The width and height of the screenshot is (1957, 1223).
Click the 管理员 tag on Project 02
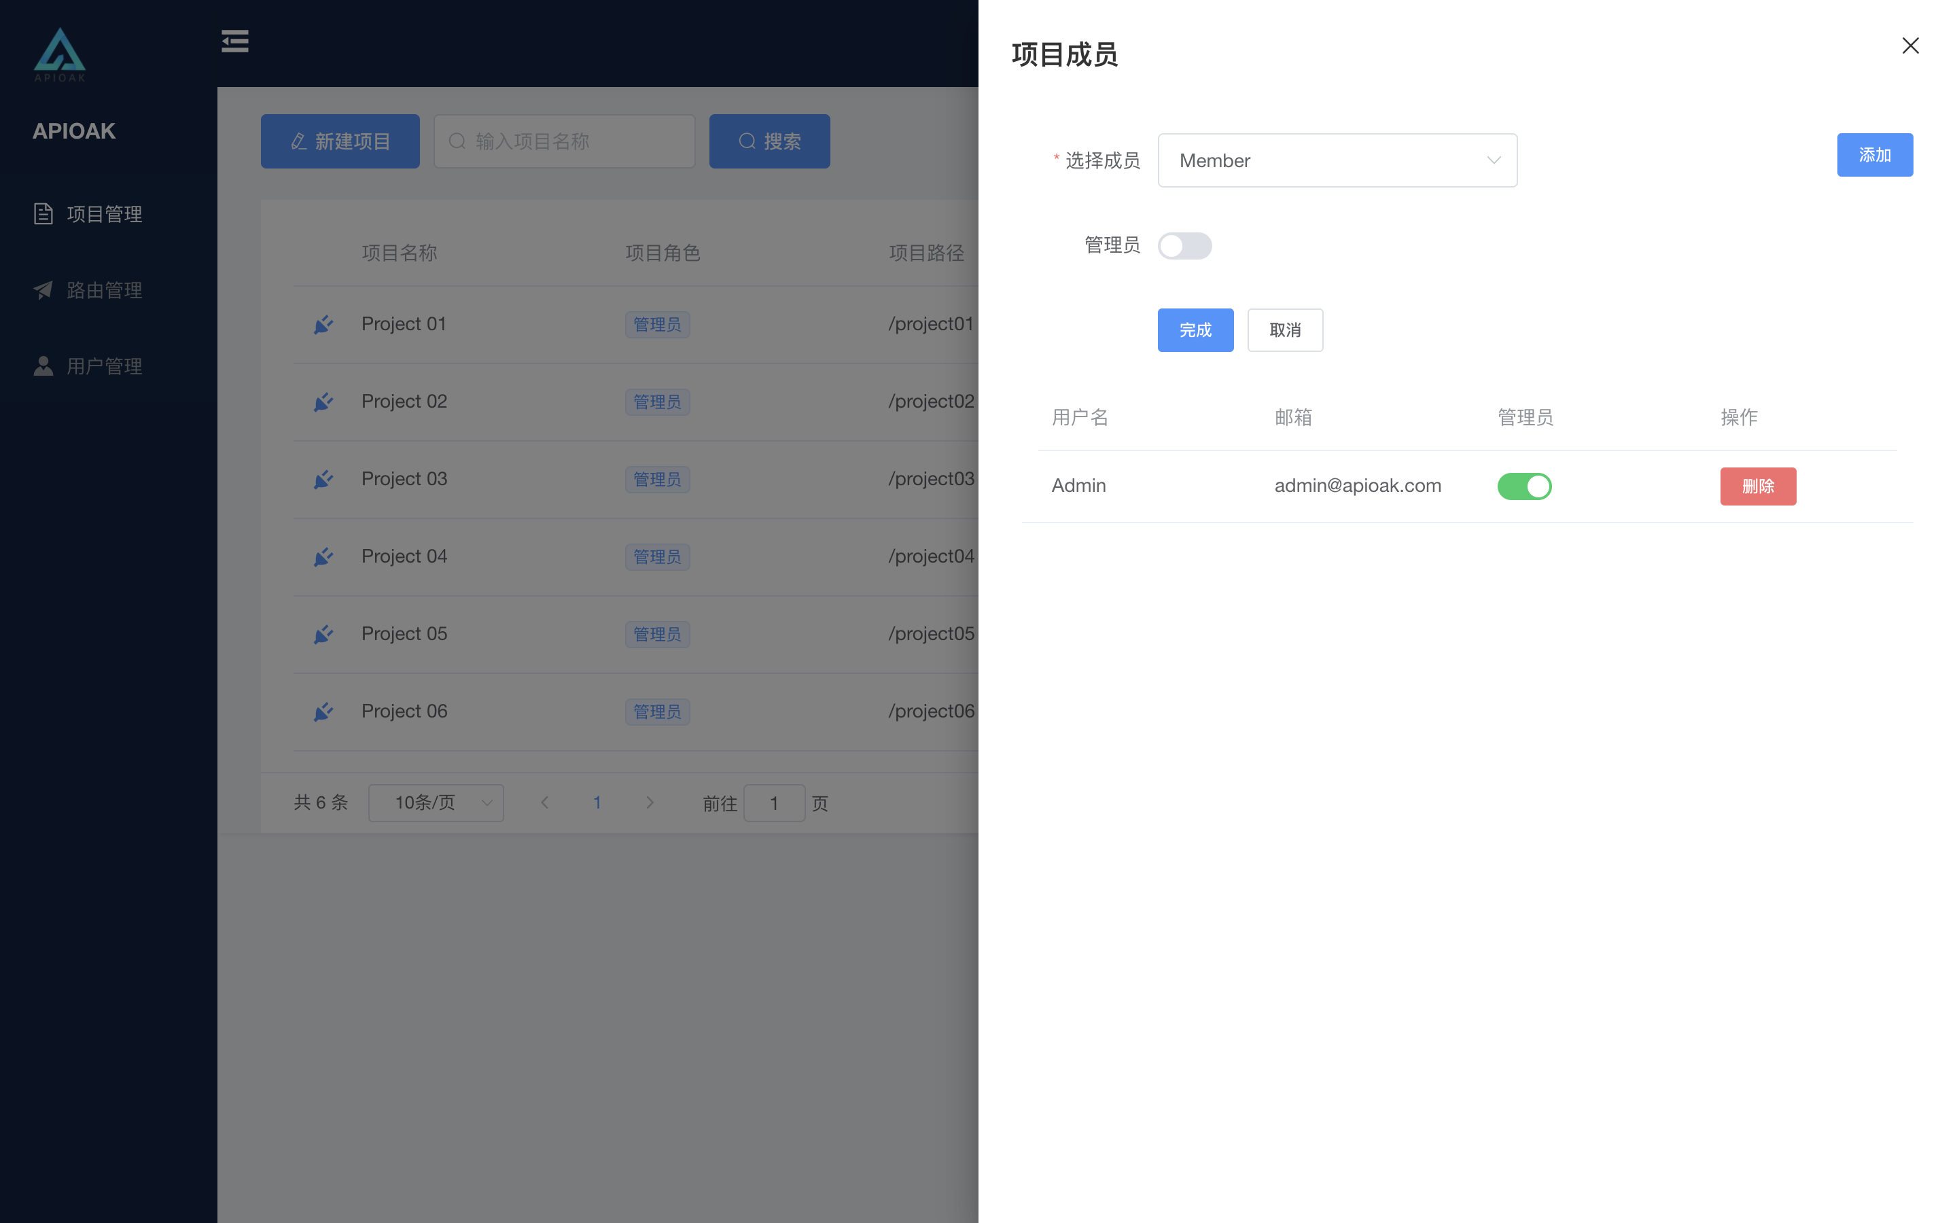(656, 402)
